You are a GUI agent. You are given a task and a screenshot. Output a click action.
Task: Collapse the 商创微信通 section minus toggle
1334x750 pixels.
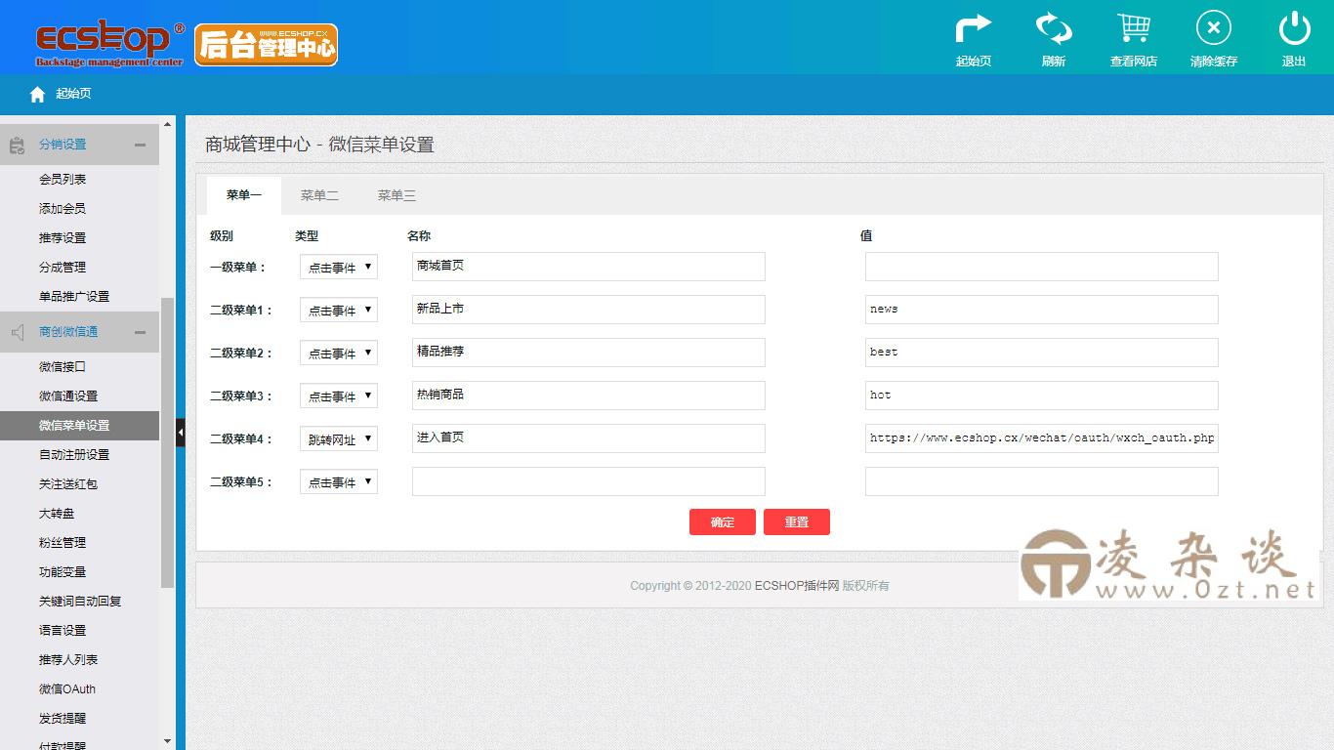pos(140,332)
